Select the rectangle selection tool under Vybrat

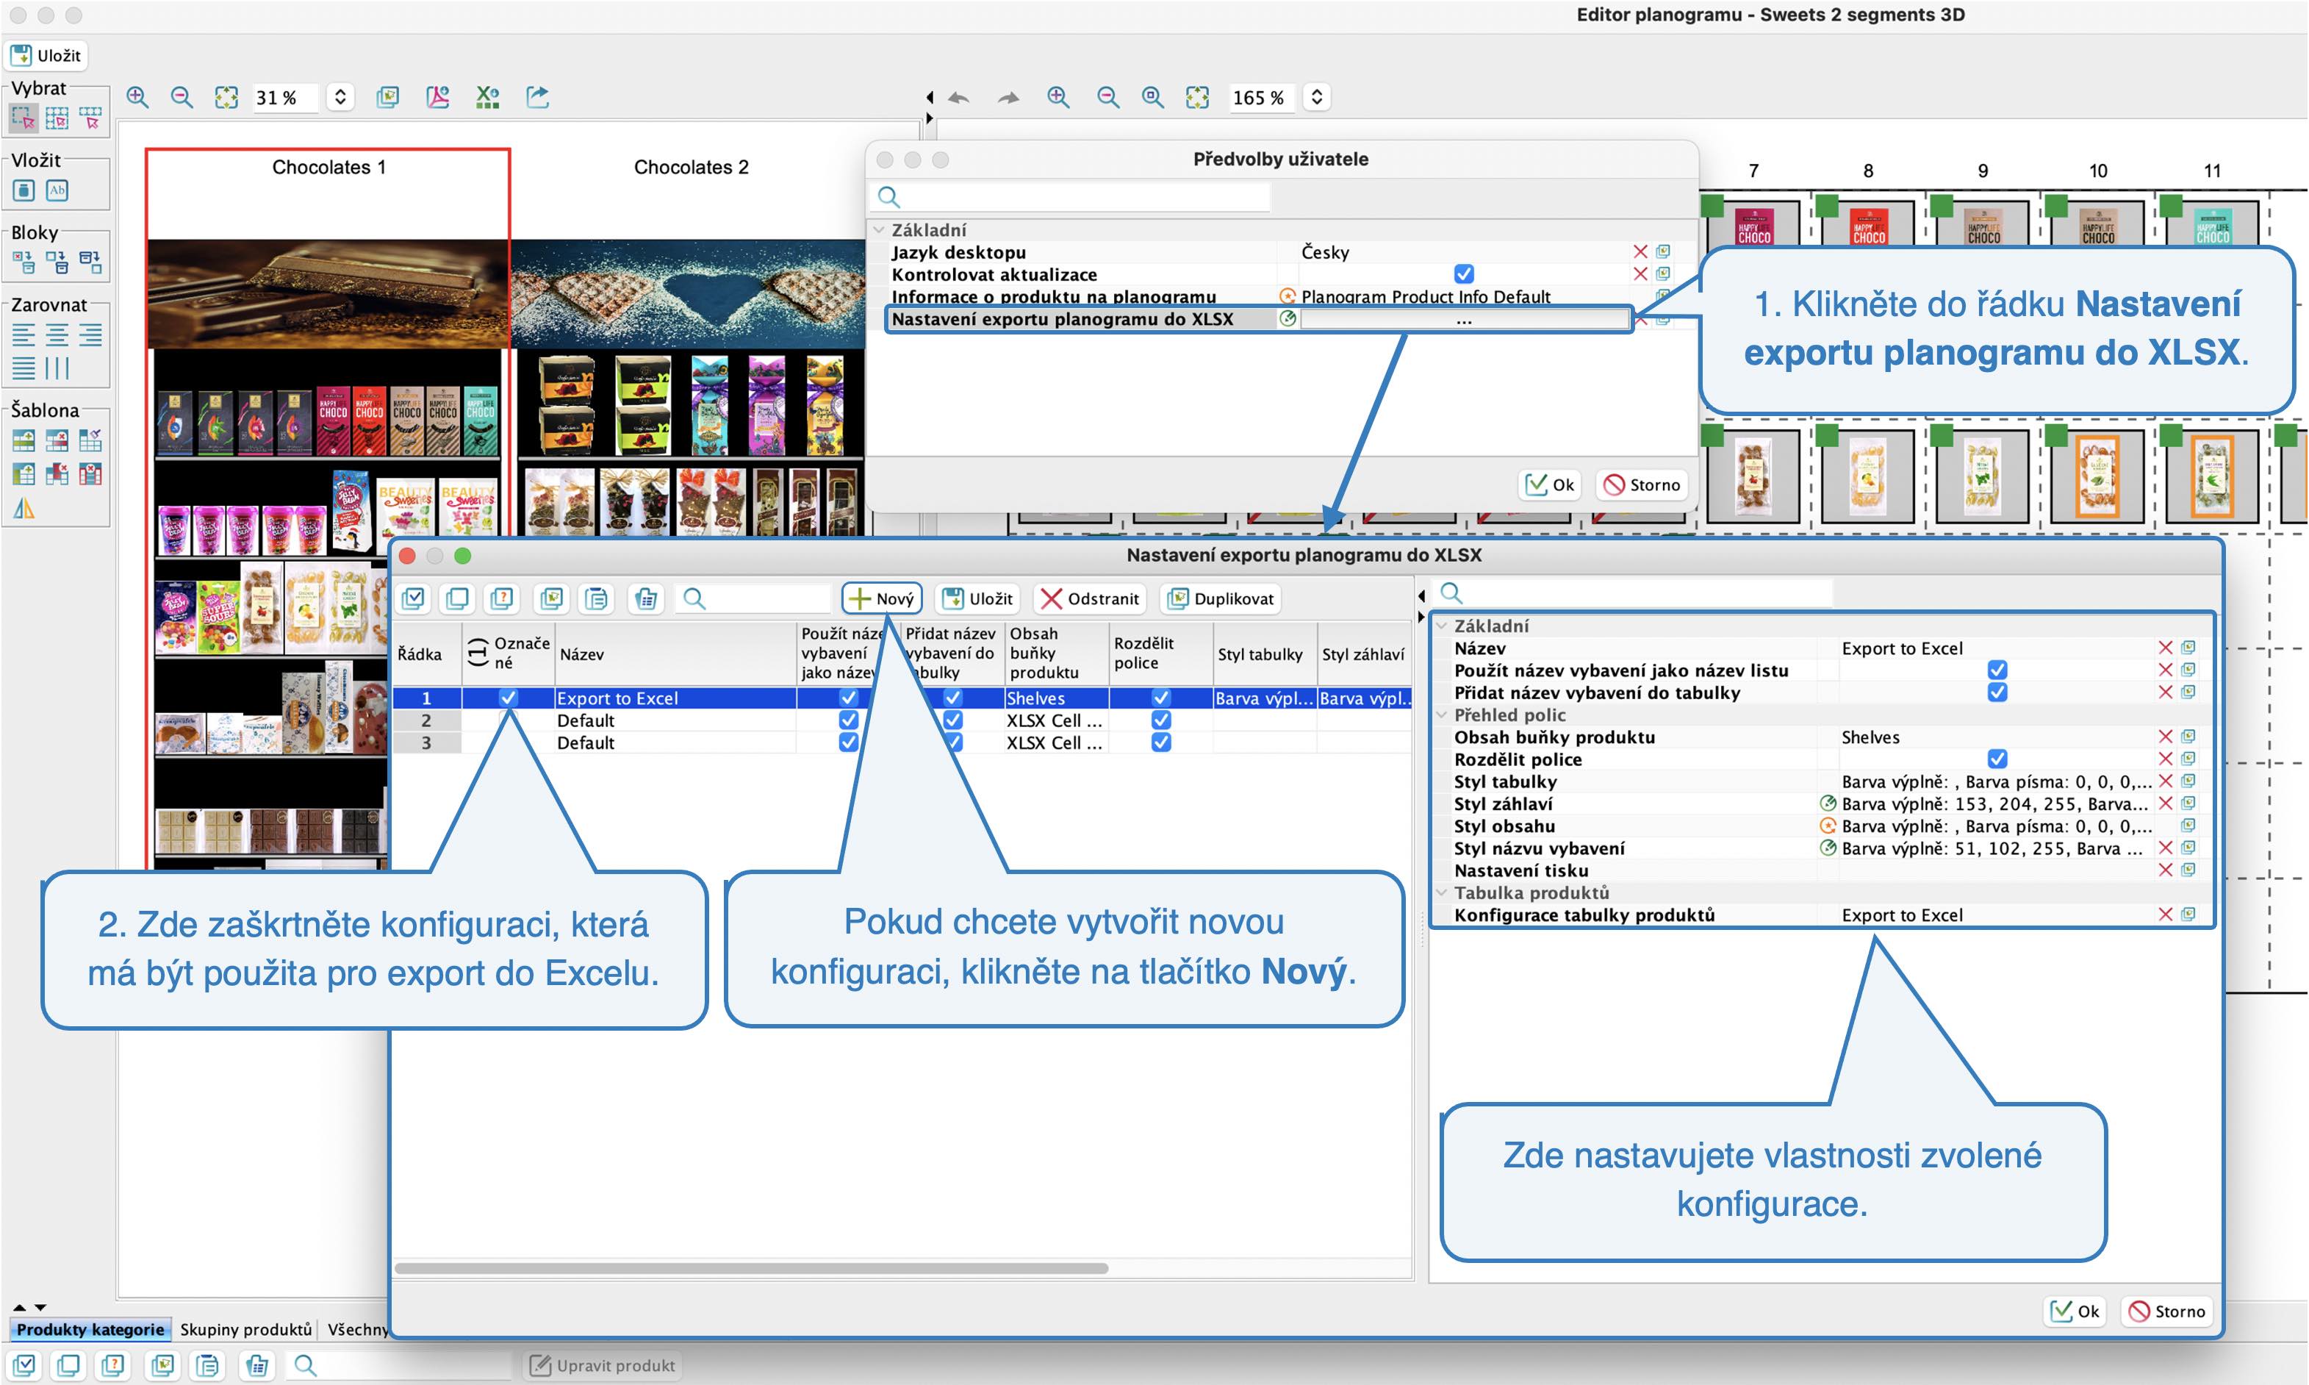tap(24, 118)
